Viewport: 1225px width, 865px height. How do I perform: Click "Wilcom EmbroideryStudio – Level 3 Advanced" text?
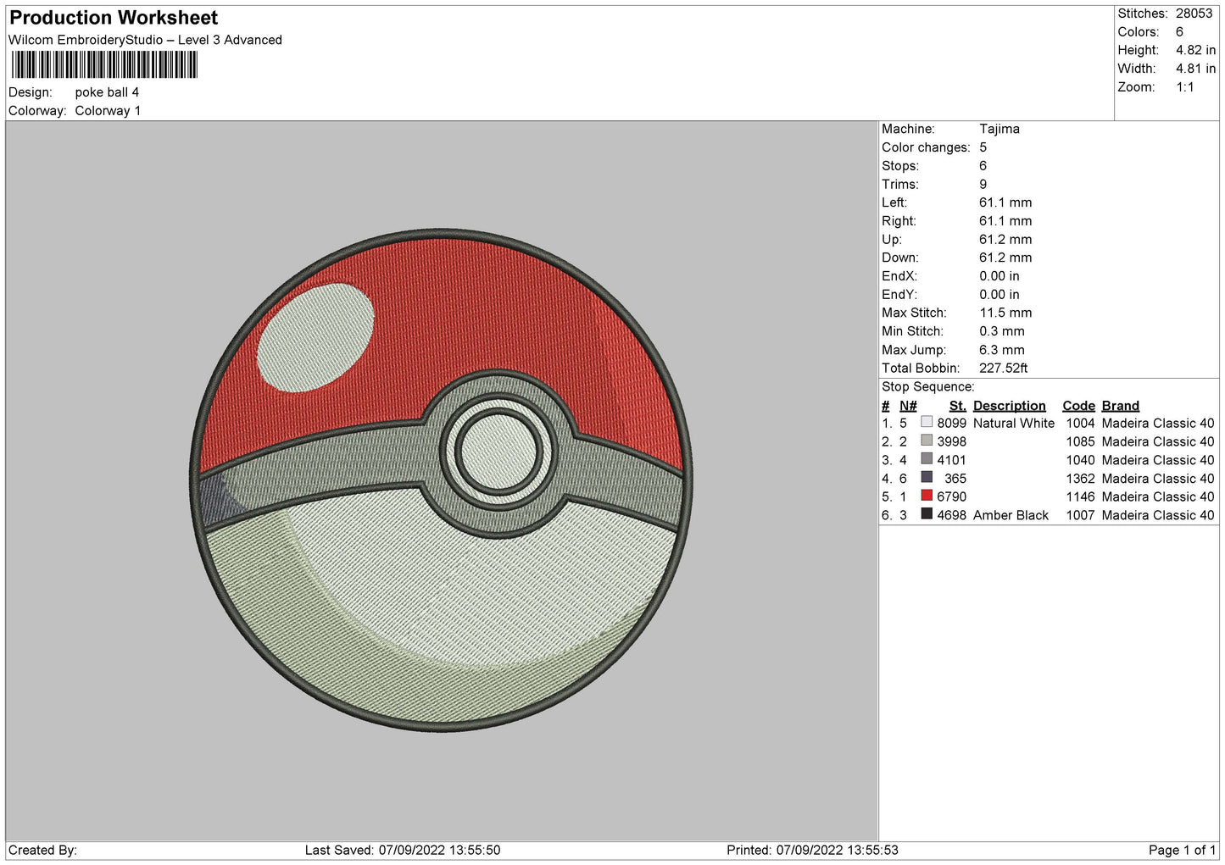pos(145,40)
